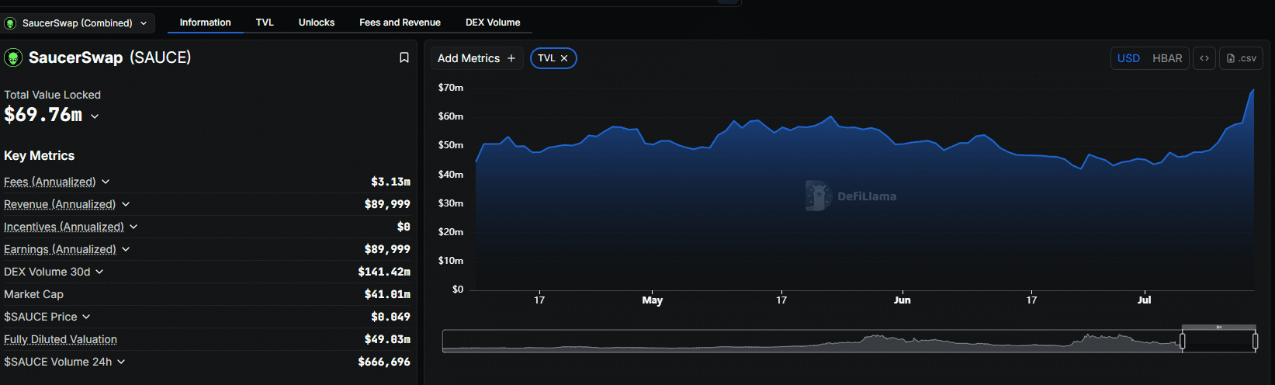The image size is (1275, 385).
Task: Switch chart denomination to HBAR
Action: 1166,58
